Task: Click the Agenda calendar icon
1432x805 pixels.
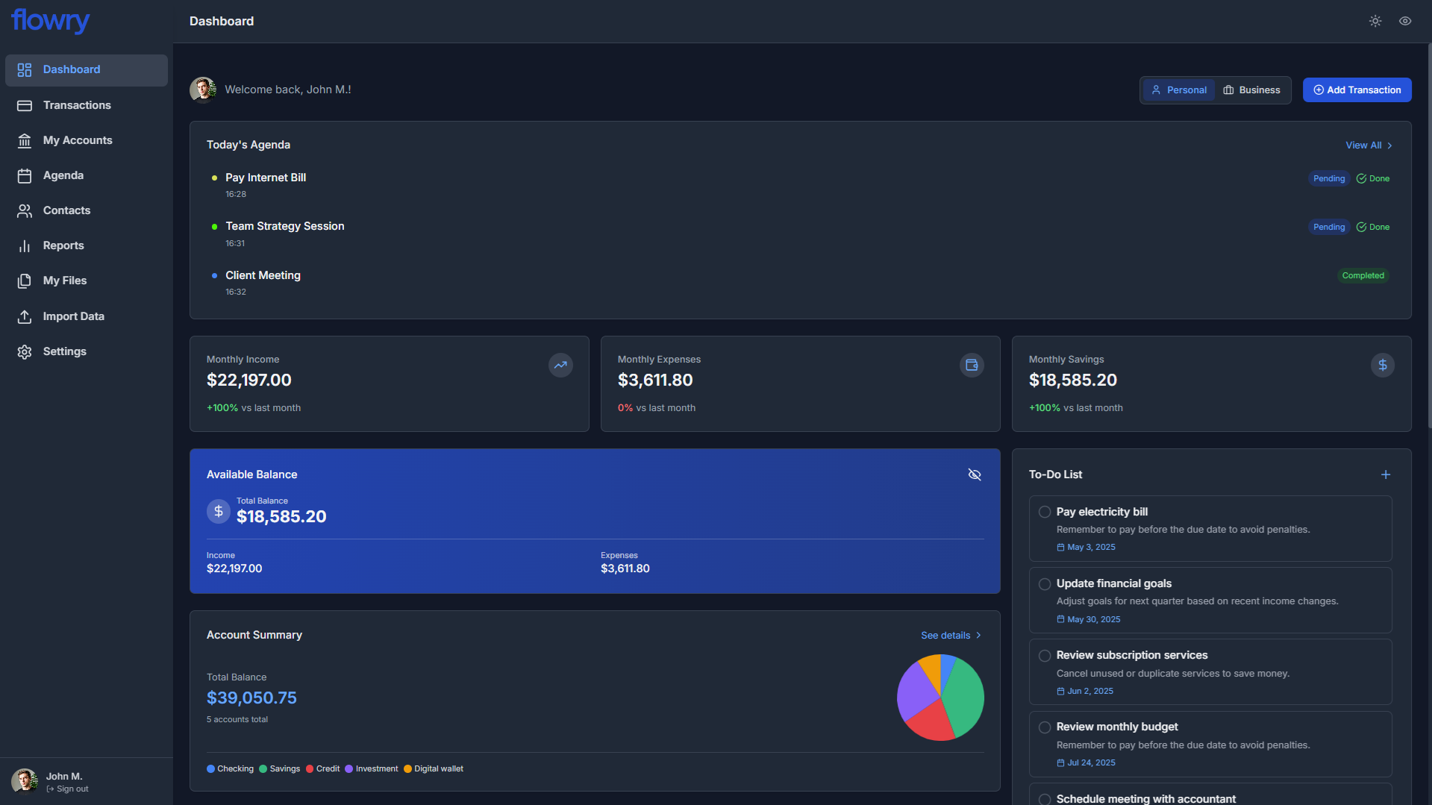Action: pos(25,176)
